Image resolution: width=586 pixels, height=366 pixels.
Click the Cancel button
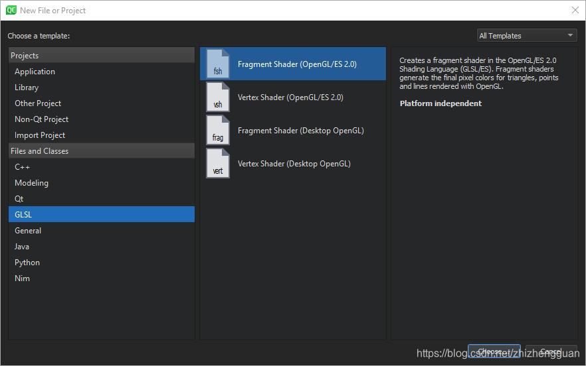pos(551,351)
